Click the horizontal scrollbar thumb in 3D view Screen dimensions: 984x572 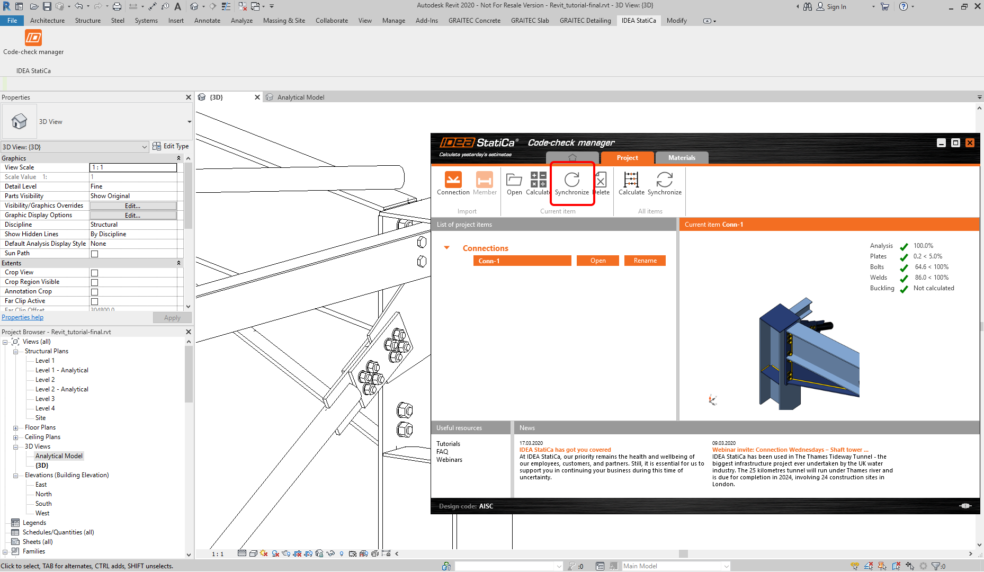click(x=683, y=553)
